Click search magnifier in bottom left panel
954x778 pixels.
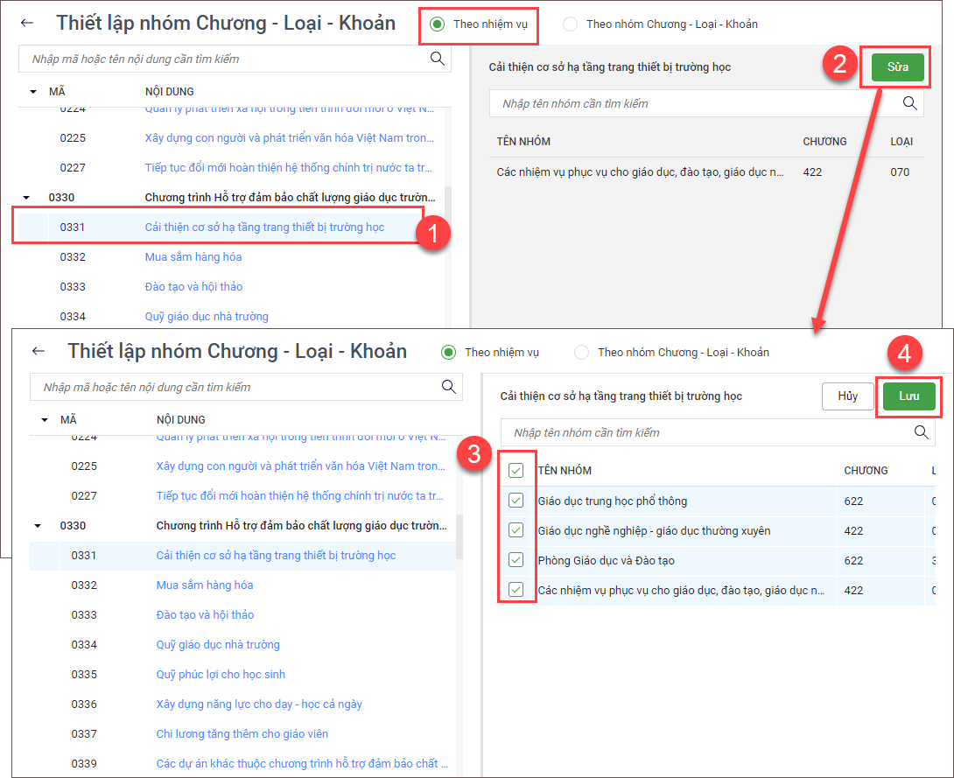pos(448,387)
